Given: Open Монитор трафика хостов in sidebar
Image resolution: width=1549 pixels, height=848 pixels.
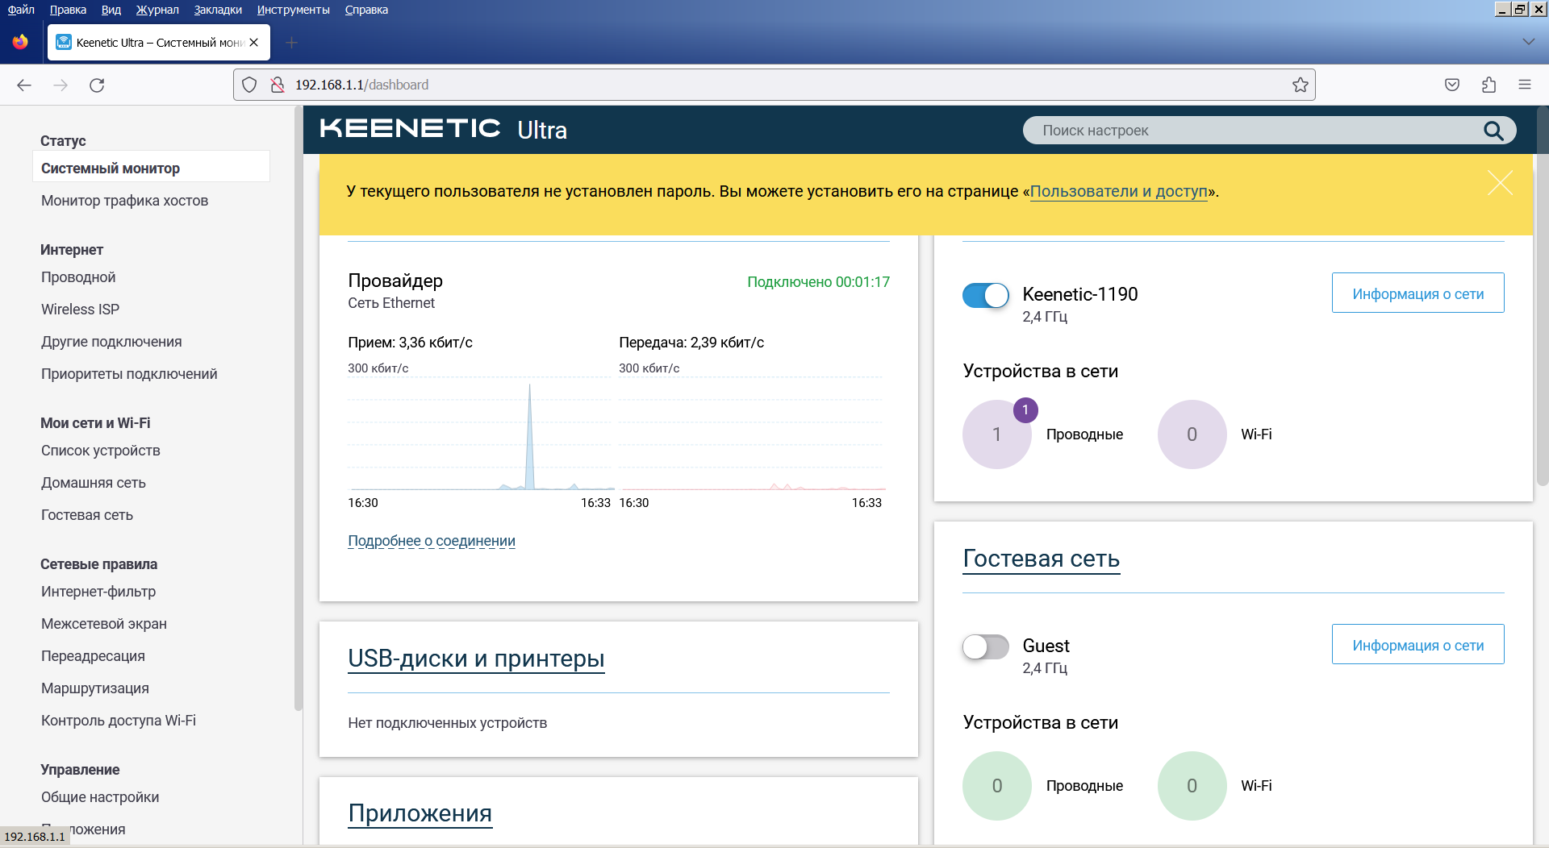Looking at the screenshot, I should (125, 201).
